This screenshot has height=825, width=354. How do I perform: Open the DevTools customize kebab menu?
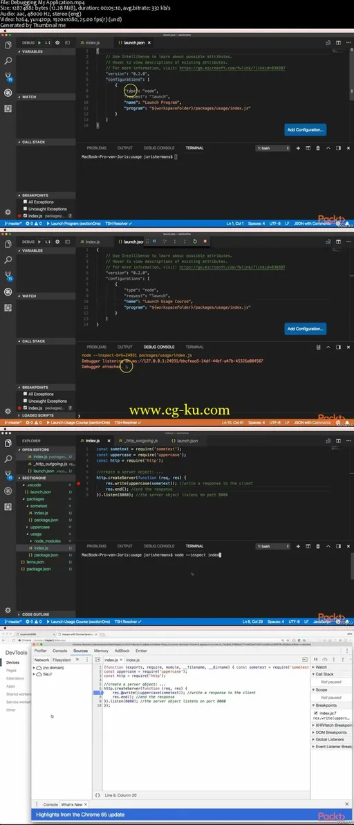coord(348,651)
